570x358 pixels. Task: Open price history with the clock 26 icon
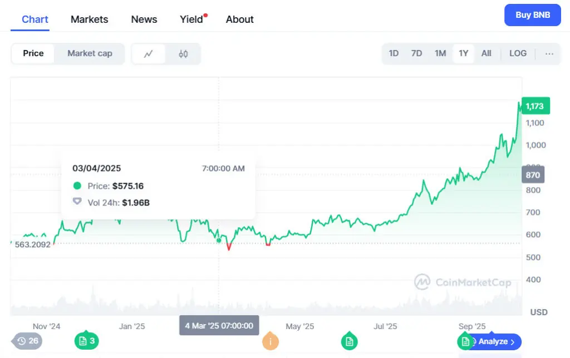tap(26, 340)
